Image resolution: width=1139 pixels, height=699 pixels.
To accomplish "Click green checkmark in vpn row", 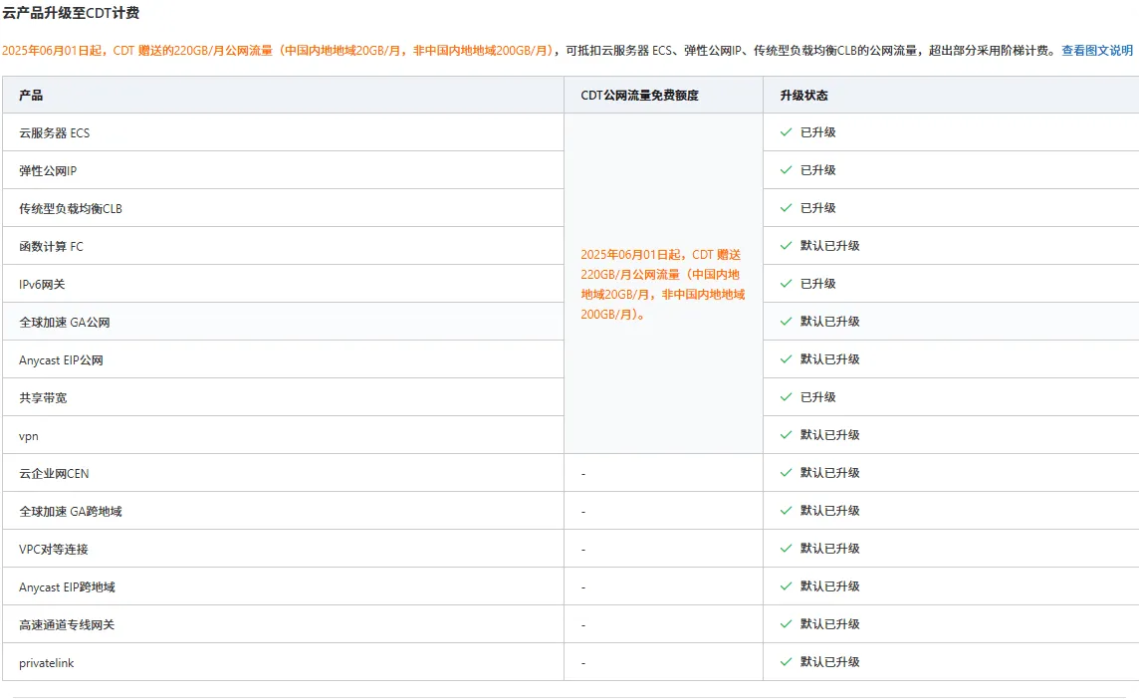I will 786,434.
